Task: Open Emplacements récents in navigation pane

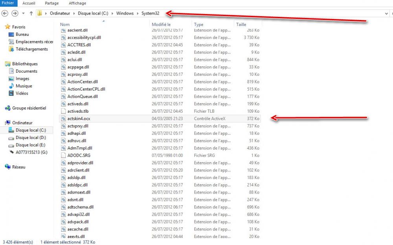Action: (x=34, y=42)
